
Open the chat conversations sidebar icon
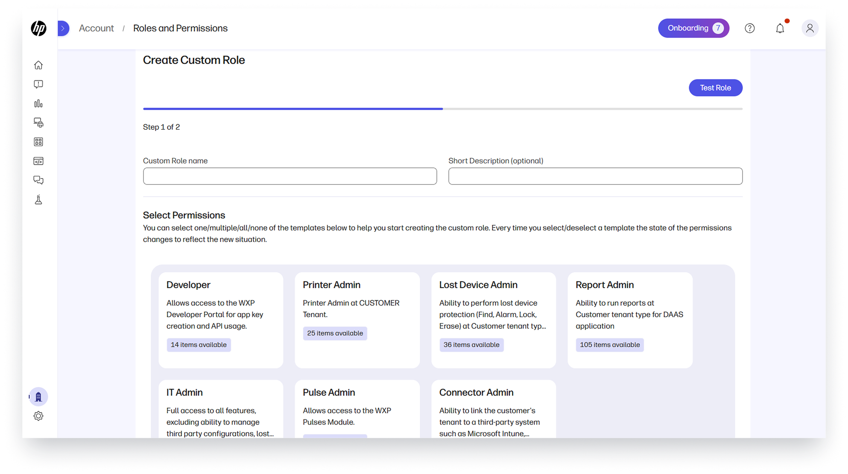point(38,180)
